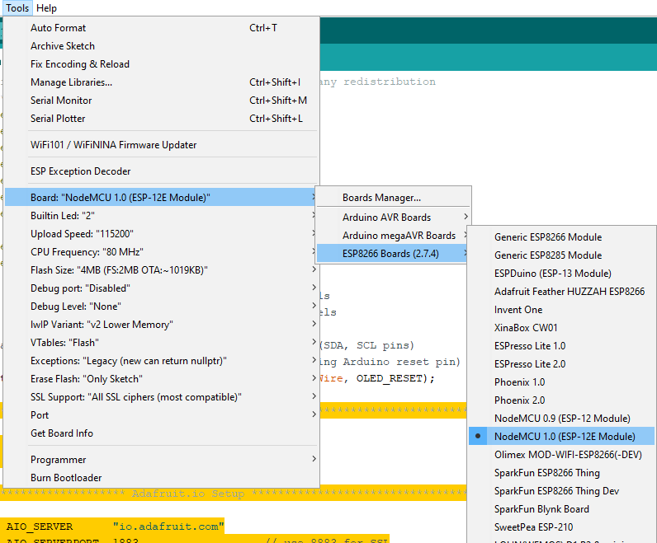Expand the Builtin Led: "2" submenu
Viewport: 657px width, 543px height.
pyautogui.click(x=161, y=215)
